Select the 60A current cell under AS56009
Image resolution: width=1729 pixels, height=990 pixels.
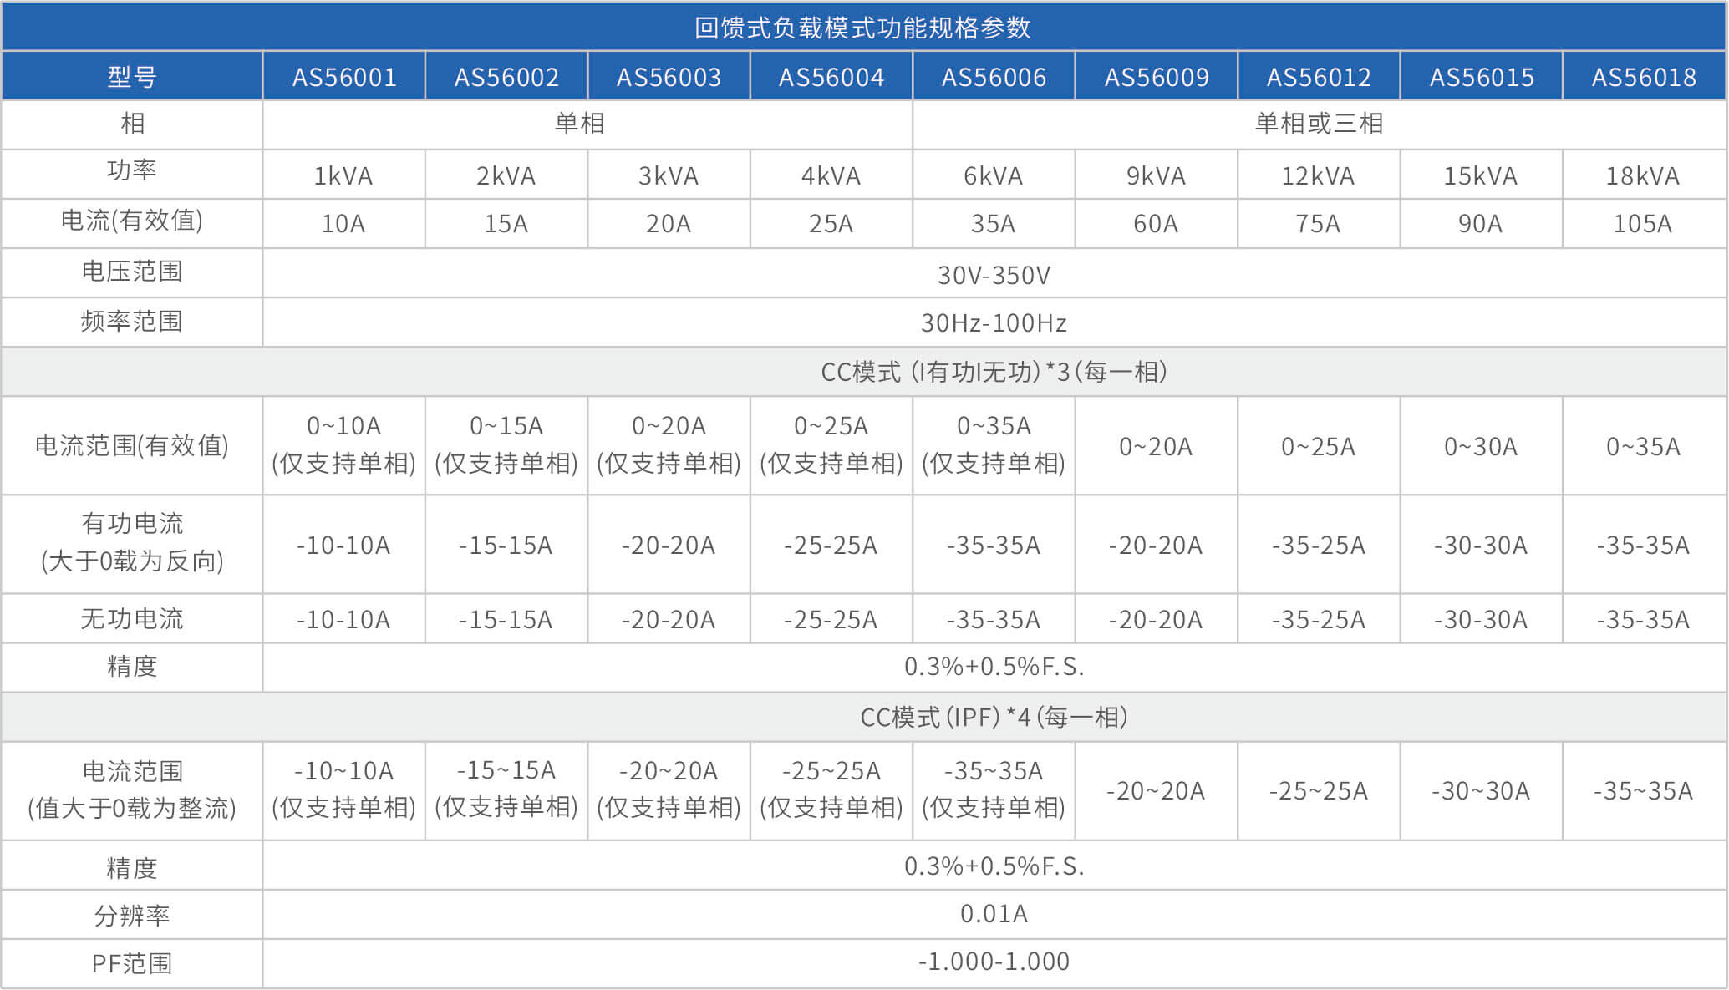[1155, 224]
